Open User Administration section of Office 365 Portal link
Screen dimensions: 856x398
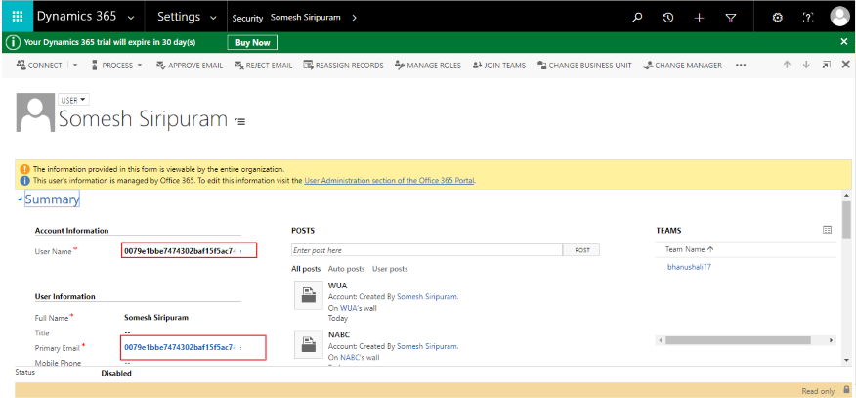click(x=389, y=180)
